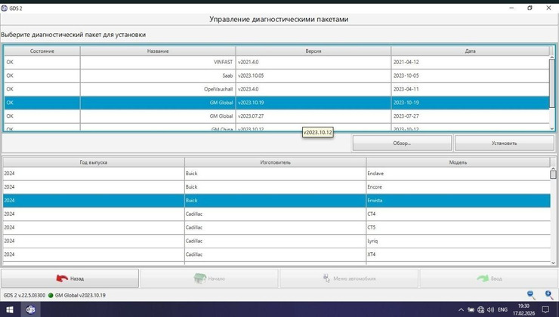The image size is (559, 317).
Task: Select GM Global v2023.10.19 version cell
Action: tap(313, 103)
